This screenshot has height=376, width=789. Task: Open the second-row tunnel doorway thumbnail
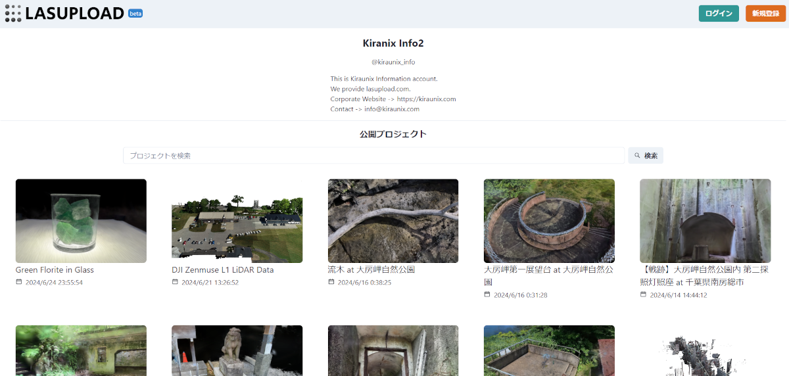coord(393,350)
